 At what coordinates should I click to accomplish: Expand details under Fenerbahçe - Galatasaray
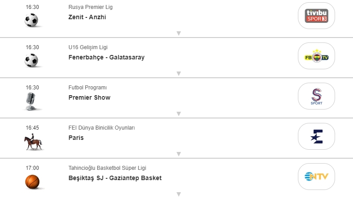click(x=178, y=73)
